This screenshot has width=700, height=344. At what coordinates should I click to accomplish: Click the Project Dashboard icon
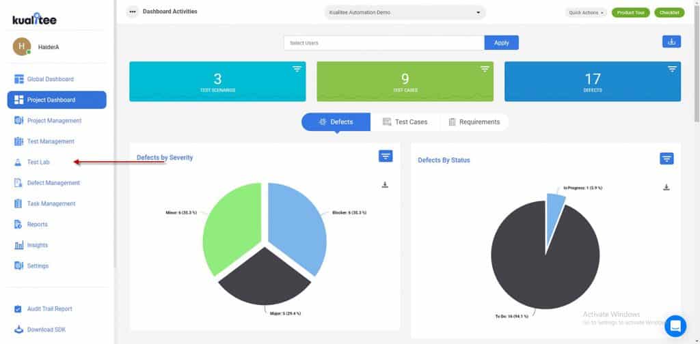click(x=18, y=100)
